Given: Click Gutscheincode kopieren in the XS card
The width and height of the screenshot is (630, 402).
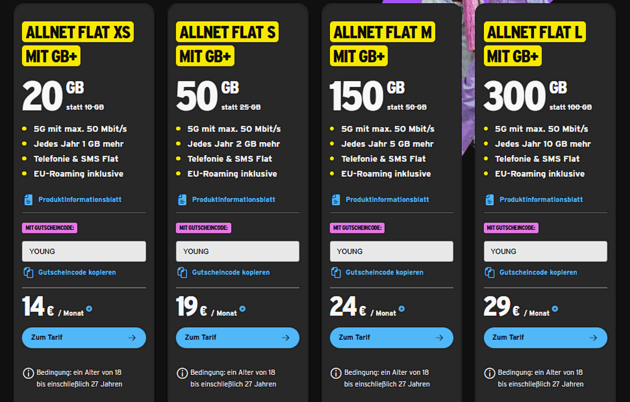Looking at the screenshot, I should (77, 272).
